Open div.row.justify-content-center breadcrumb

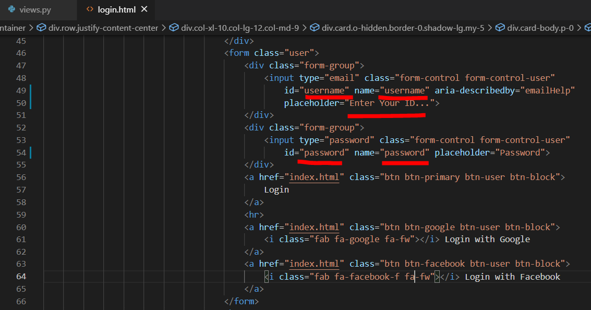[x=103, y=28]
